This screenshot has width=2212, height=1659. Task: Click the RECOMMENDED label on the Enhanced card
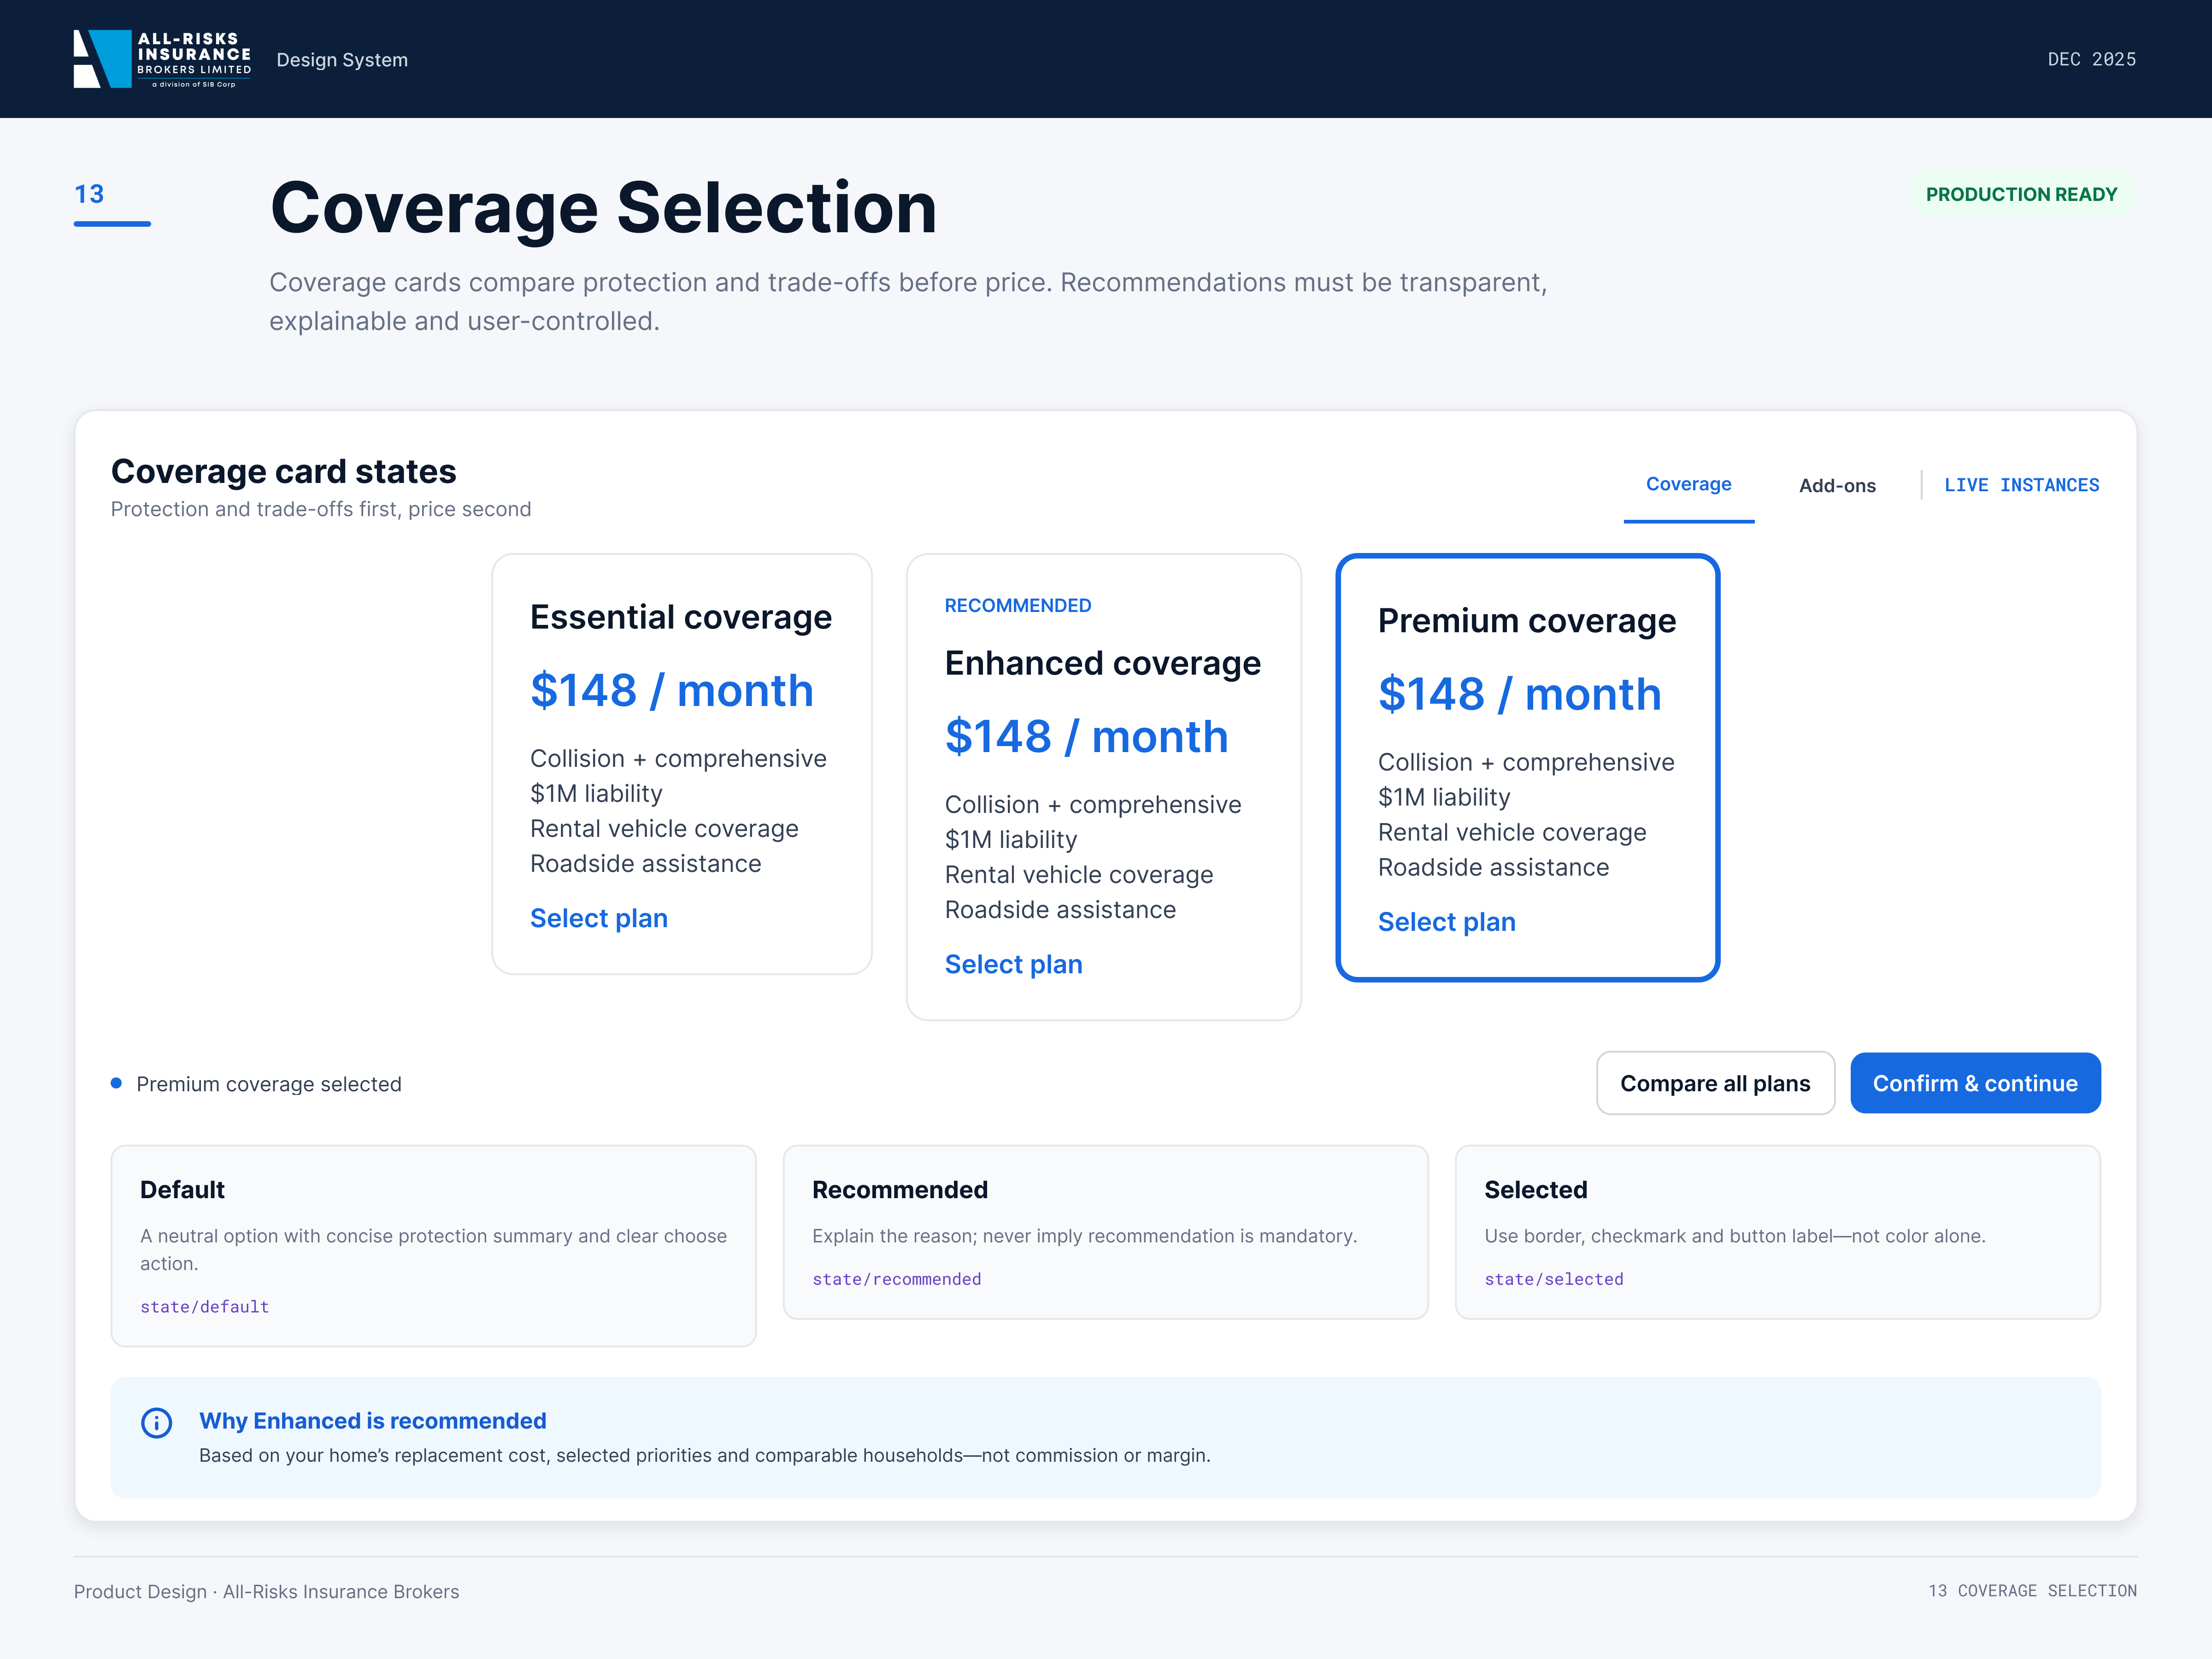pos(1018,606)
